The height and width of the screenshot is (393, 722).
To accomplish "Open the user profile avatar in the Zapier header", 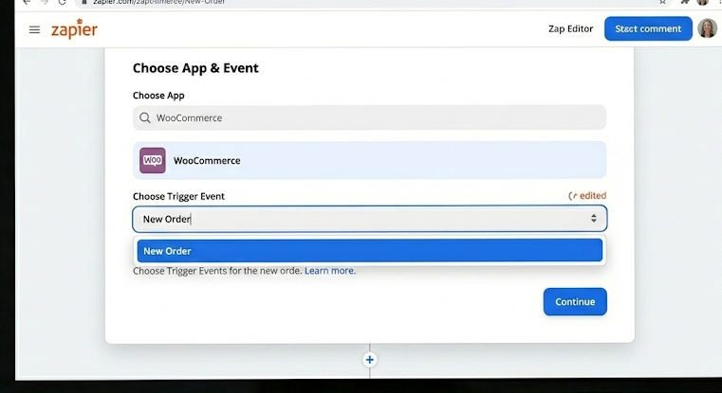I will click(707, 28).
